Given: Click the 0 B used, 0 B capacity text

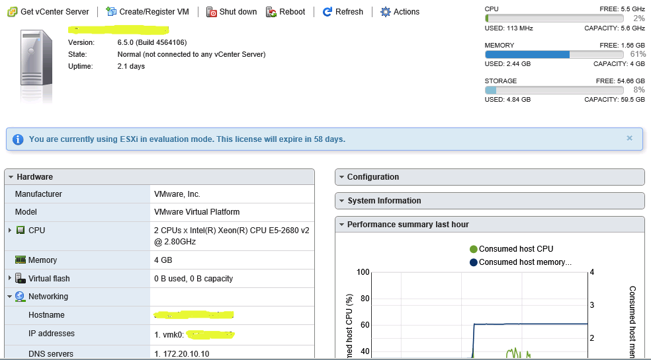Looking at the screenshot, I should [193, 279].
